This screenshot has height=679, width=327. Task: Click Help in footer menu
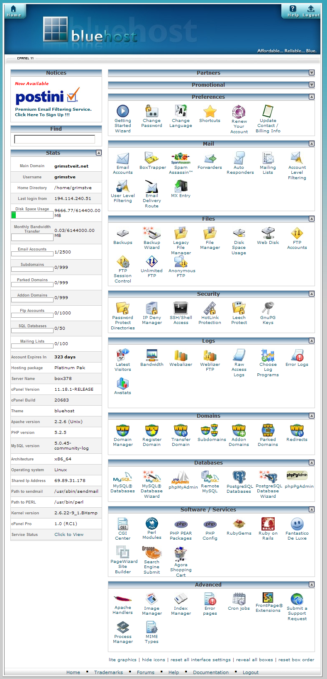[x=173, y=672]
